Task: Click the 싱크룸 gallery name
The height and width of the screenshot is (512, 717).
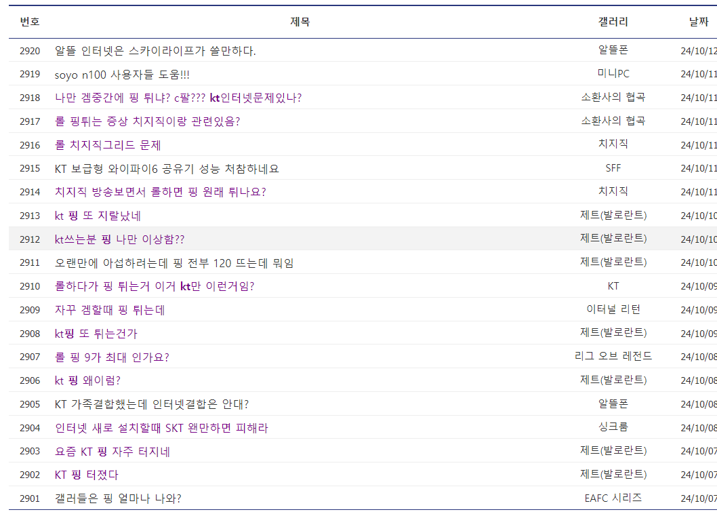Action: coord(613,427)
